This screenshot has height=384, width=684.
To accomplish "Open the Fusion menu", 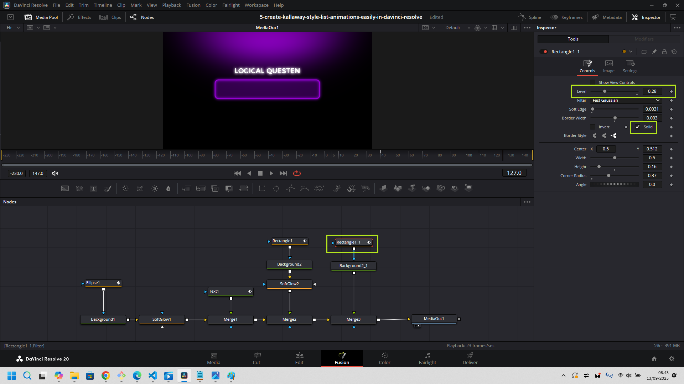I will pyautogui.click(x=193, y=5).
